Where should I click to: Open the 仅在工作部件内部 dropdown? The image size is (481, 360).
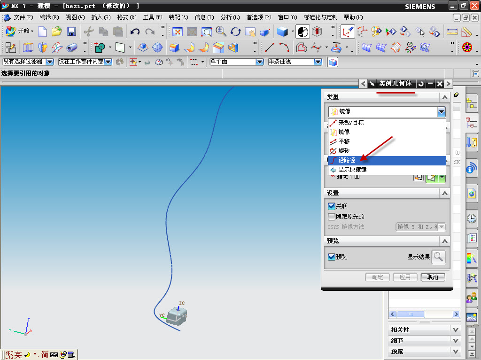coord(108,62)
